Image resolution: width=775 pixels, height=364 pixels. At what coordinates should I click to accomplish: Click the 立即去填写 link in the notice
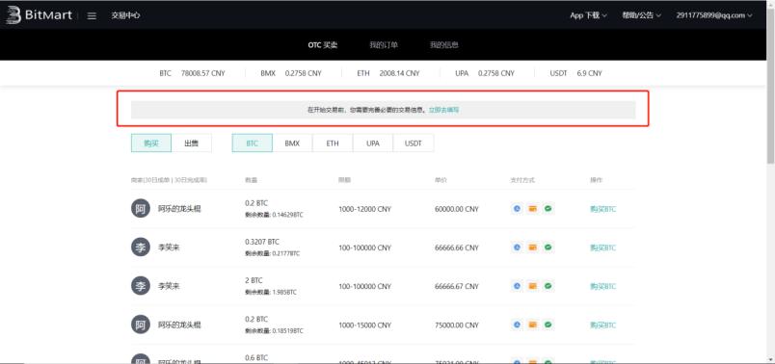pyautogui.click(x=443, y=110)
